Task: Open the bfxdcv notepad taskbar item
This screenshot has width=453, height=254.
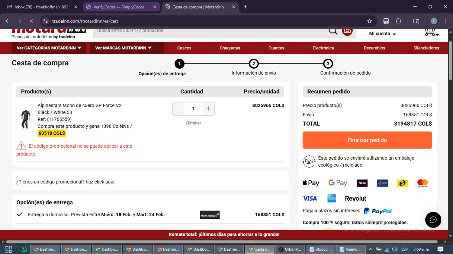Action: (x=321, y=249)
